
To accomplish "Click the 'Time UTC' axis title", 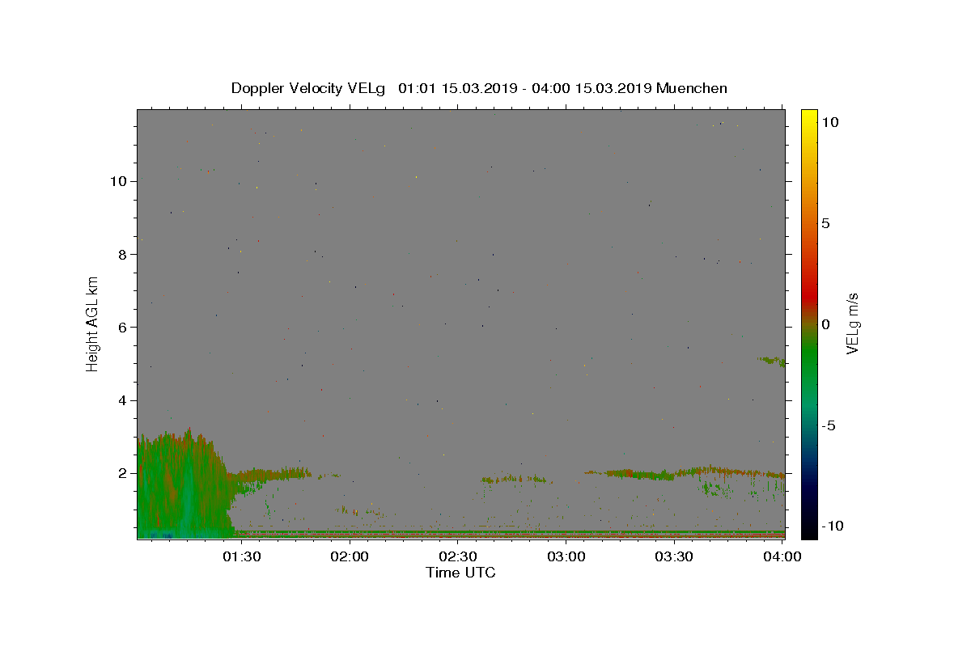I will click(x=460, y=573).
